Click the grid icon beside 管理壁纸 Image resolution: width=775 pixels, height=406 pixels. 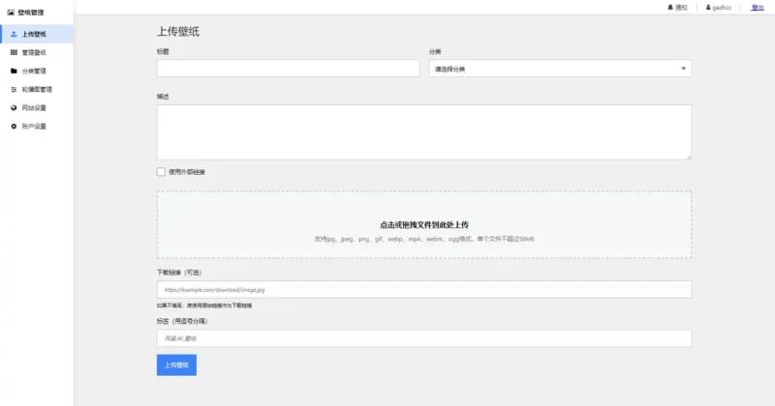point(13,52)
